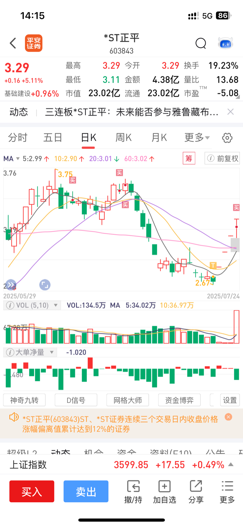Select the 网格大师 indicator button

(x=128, y=400)
